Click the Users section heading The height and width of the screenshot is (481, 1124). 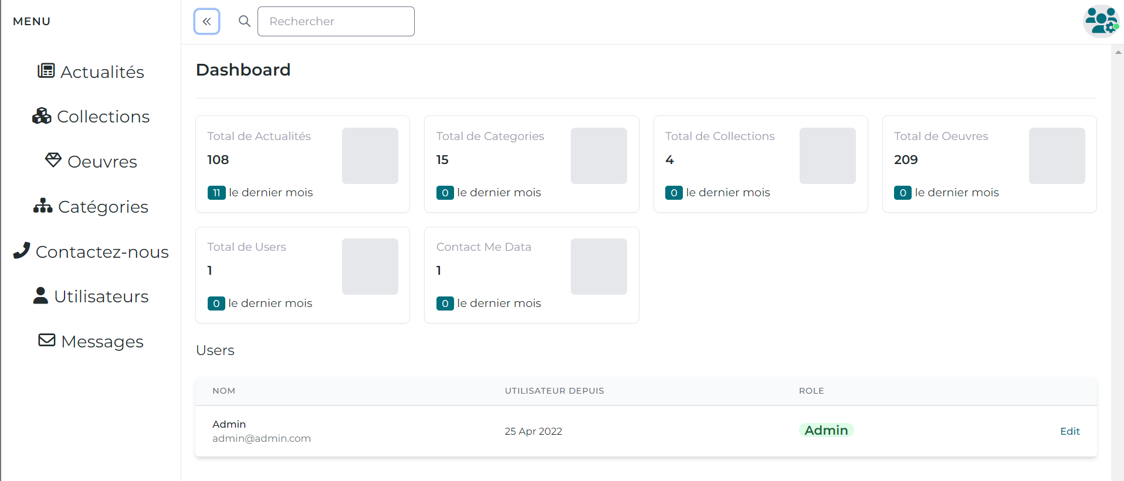pyautogui.click(x=215, y=350)
